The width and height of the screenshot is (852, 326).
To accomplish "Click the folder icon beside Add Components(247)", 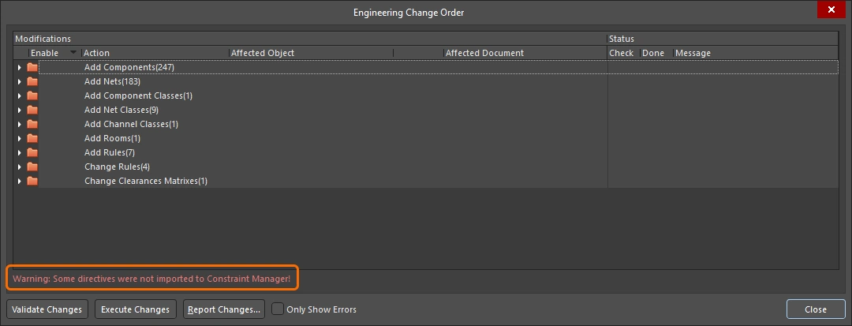I will (x=32, y=67).
